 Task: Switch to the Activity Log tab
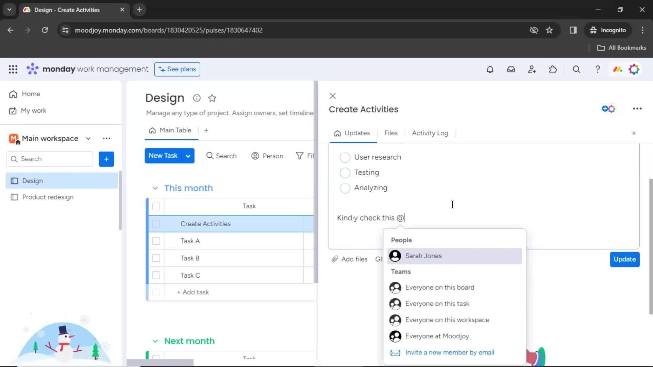tap(430, 133)
